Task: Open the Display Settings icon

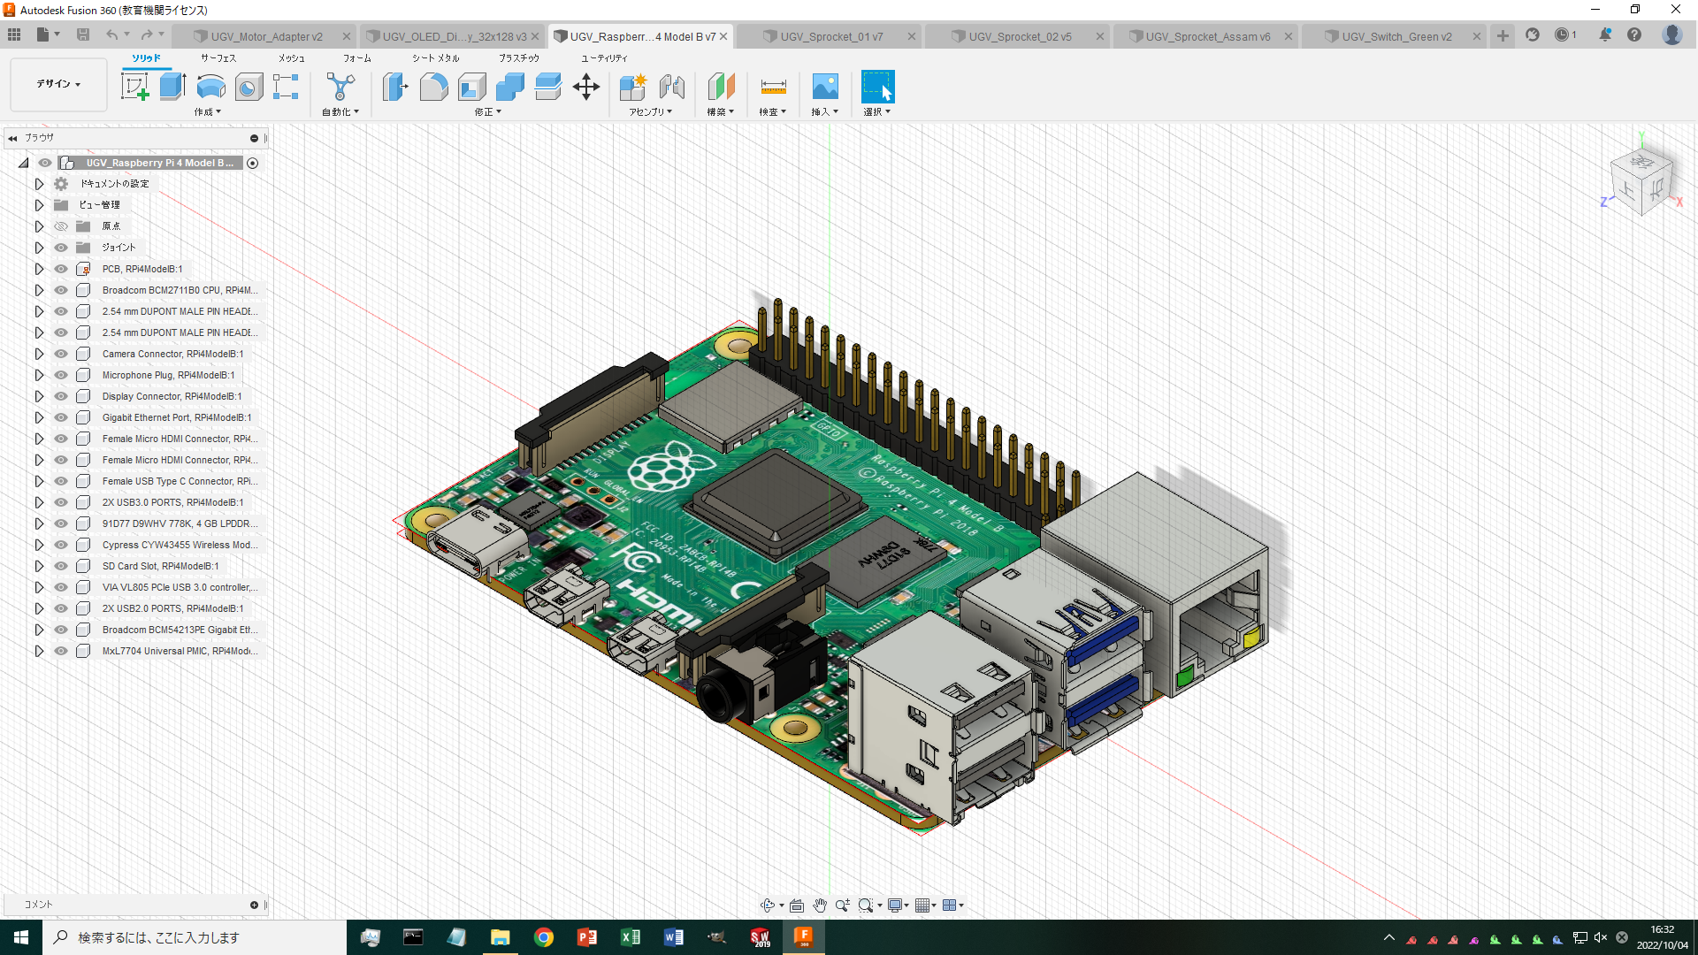Action: coord(895,905)
